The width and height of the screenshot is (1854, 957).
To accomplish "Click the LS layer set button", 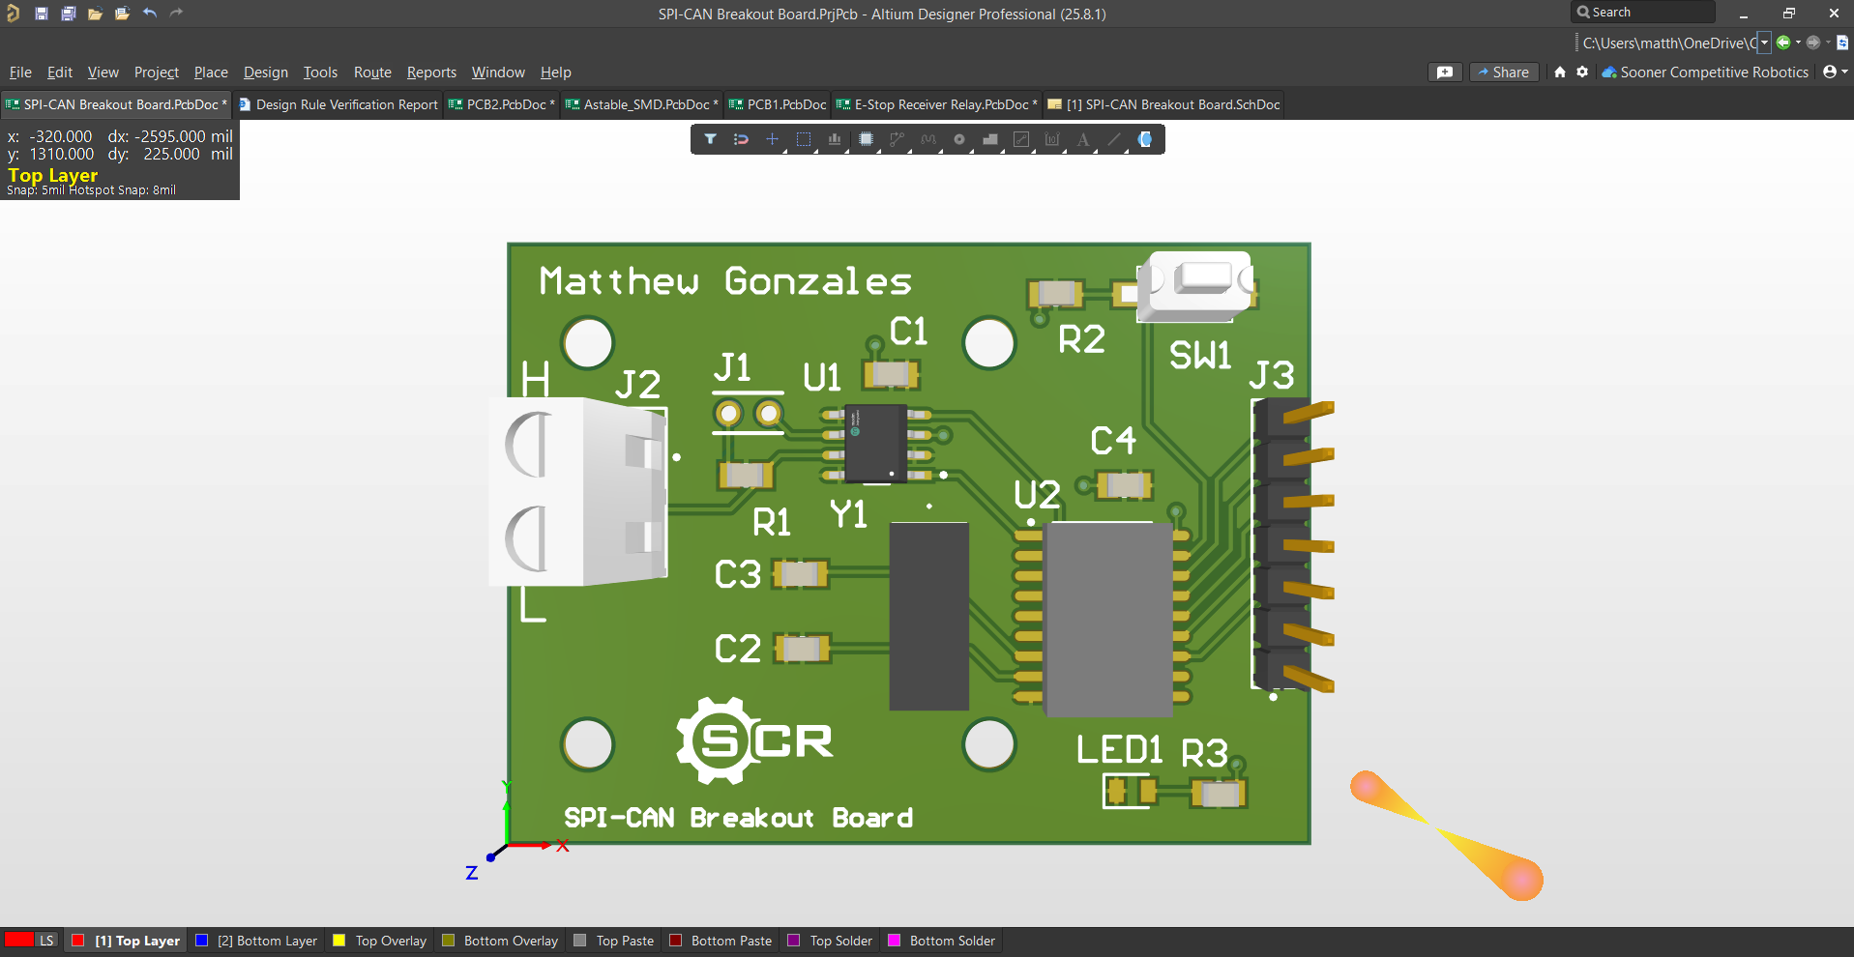I will (x=46, y=941).
